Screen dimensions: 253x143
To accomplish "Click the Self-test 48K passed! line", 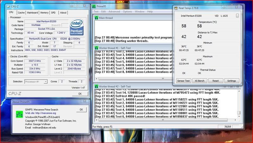I will tap(120, 96).
